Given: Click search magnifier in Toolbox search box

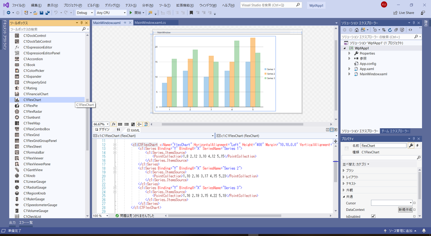Looking at the screenshot, I should (x=84, y=29).
